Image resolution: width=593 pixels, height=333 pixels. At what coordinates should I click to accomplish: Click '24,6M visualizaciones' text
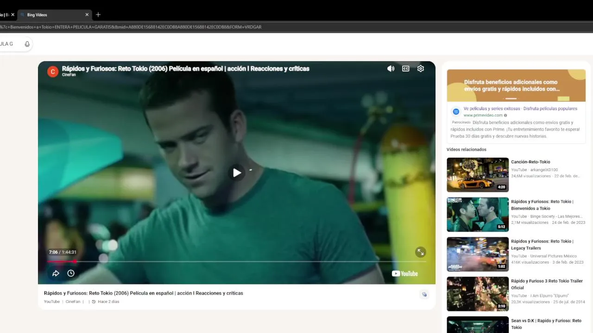pos(531,176)
